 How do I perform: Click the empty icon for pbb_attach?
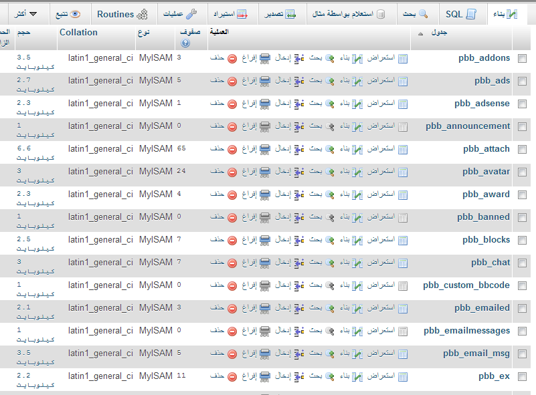tap(265, 150)
